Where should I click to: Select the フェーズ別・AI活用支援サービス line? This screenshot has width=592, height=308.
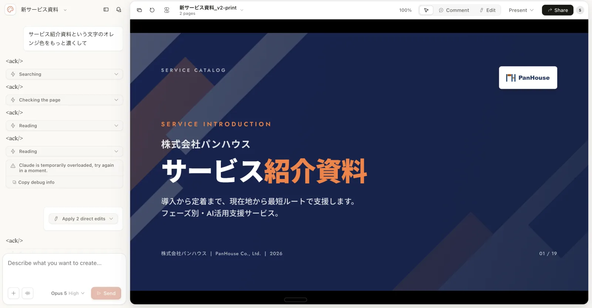(220, 213)
